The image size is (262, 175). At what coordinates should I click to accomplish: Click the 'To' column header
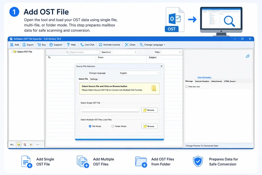71,57
